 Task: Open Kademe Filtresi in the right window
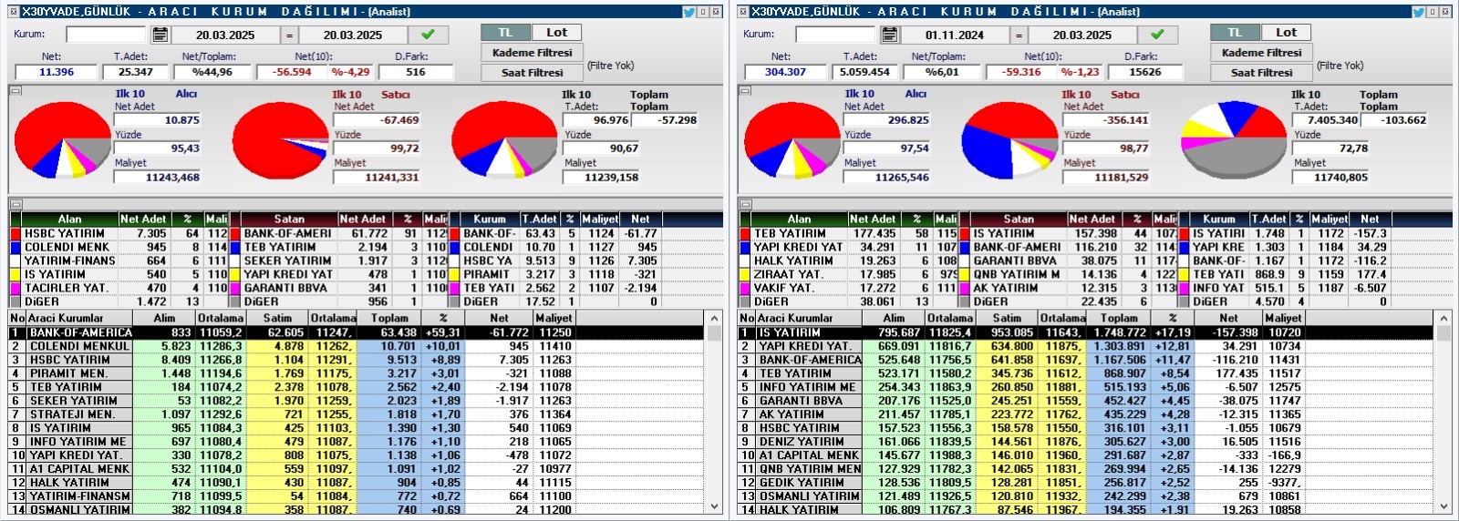coord(1261,53)
